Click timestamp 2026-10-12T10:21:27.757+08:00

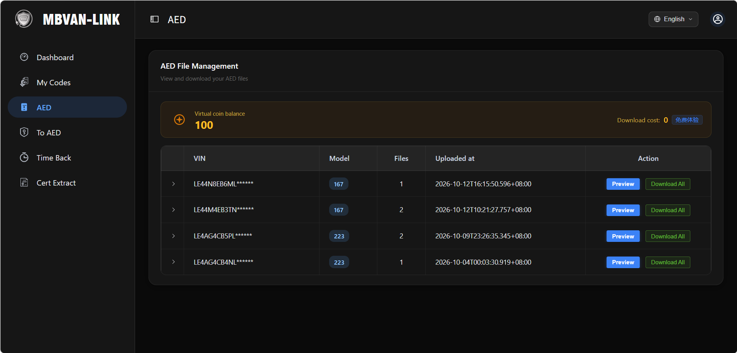(x=483, y=210)
